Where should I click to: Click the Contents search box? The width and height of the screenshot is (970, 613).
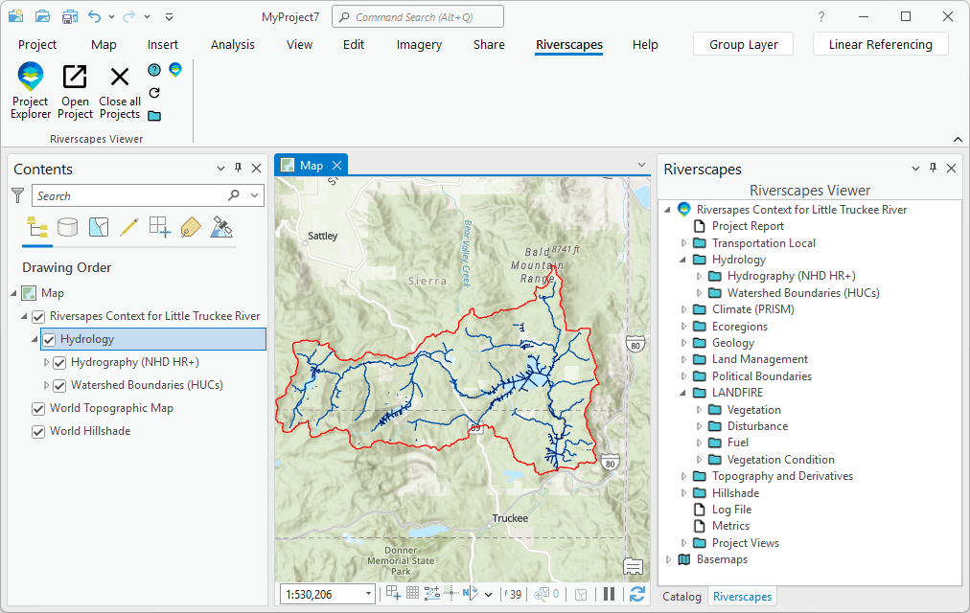[129, 195]
